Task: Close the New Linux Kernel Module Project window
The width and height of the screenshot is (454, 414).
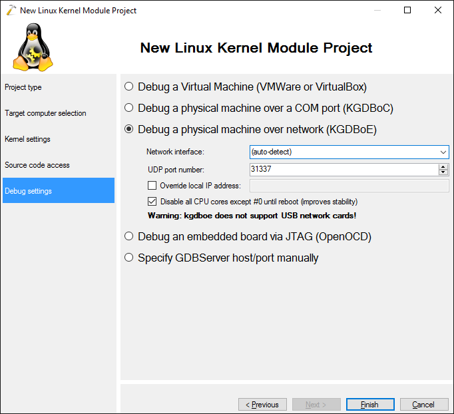Action: pos(438,10)
